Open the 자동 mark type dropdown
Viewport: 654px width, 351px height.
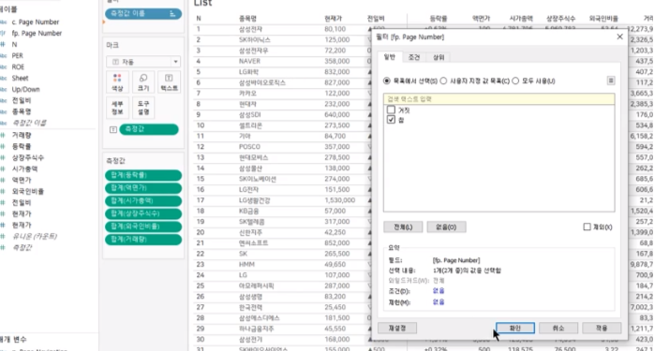(143, 62)
